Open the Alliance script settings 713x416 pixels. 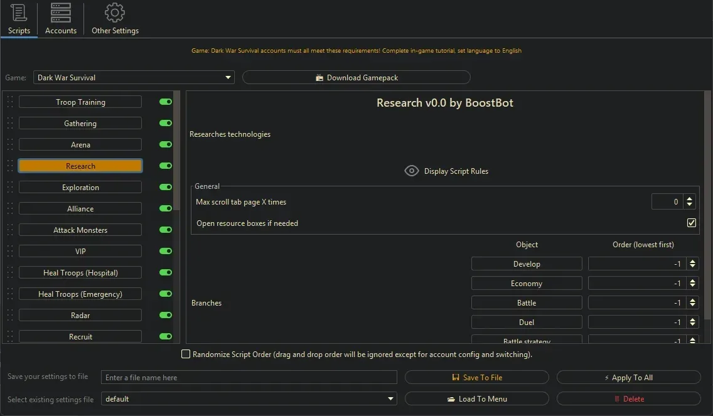tap(80, 209)
